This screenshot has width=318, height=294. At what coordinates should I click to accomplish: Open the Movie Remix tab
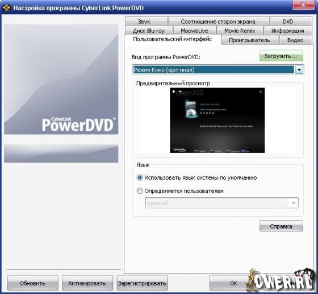pos(240,31)
